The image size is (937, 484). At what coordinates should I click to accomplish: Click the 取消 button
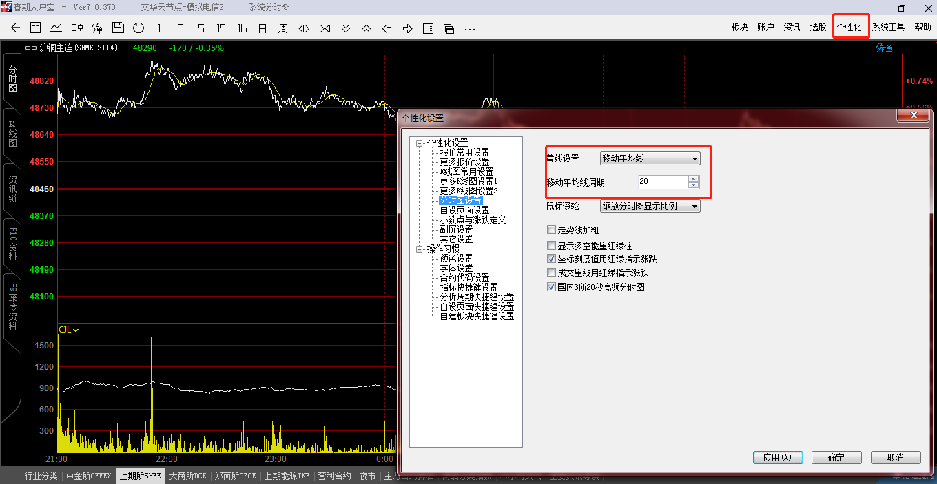coord(896,457)
